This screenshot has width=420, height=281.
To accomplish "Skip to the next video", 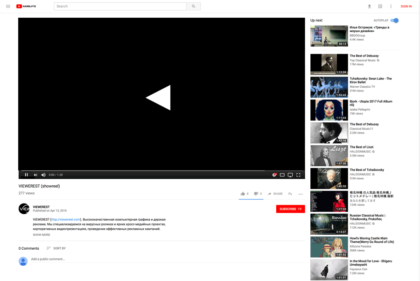I will [35, 175].
